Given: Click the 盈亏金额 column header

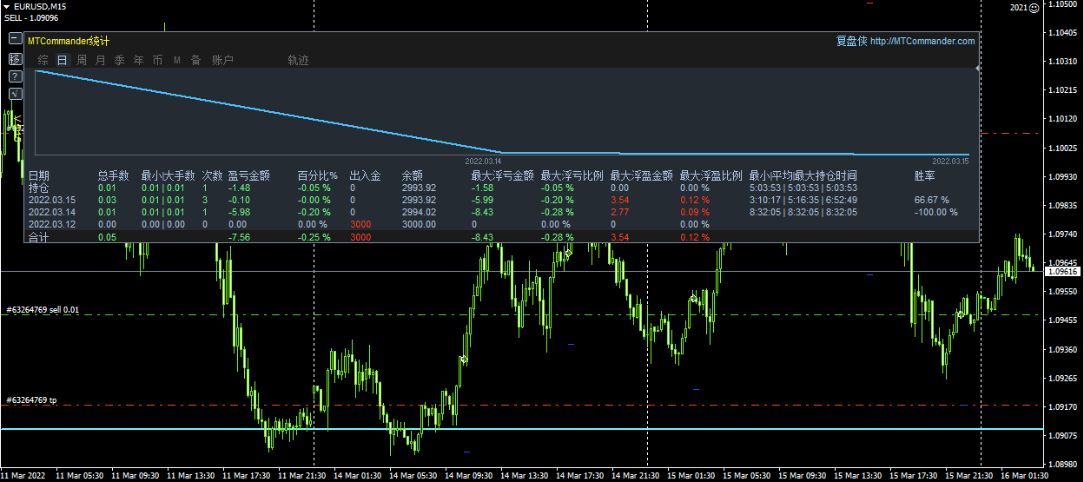Looking at the screenshot, I should click(x=249, y=175).
